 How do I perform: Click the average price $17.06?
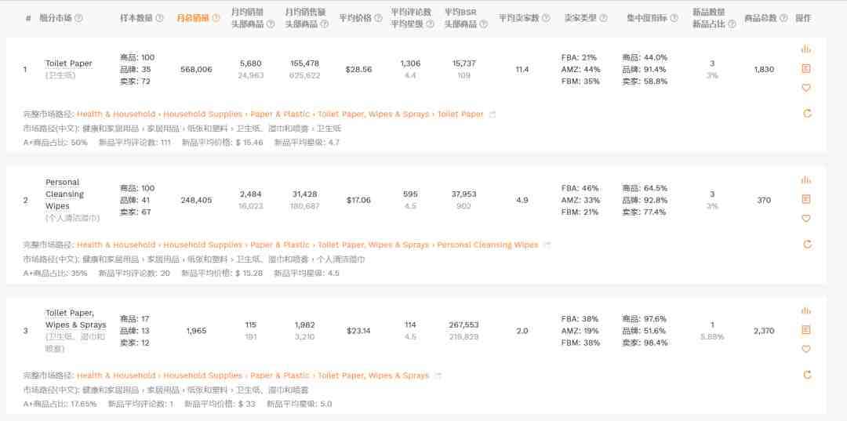[358, 200]
